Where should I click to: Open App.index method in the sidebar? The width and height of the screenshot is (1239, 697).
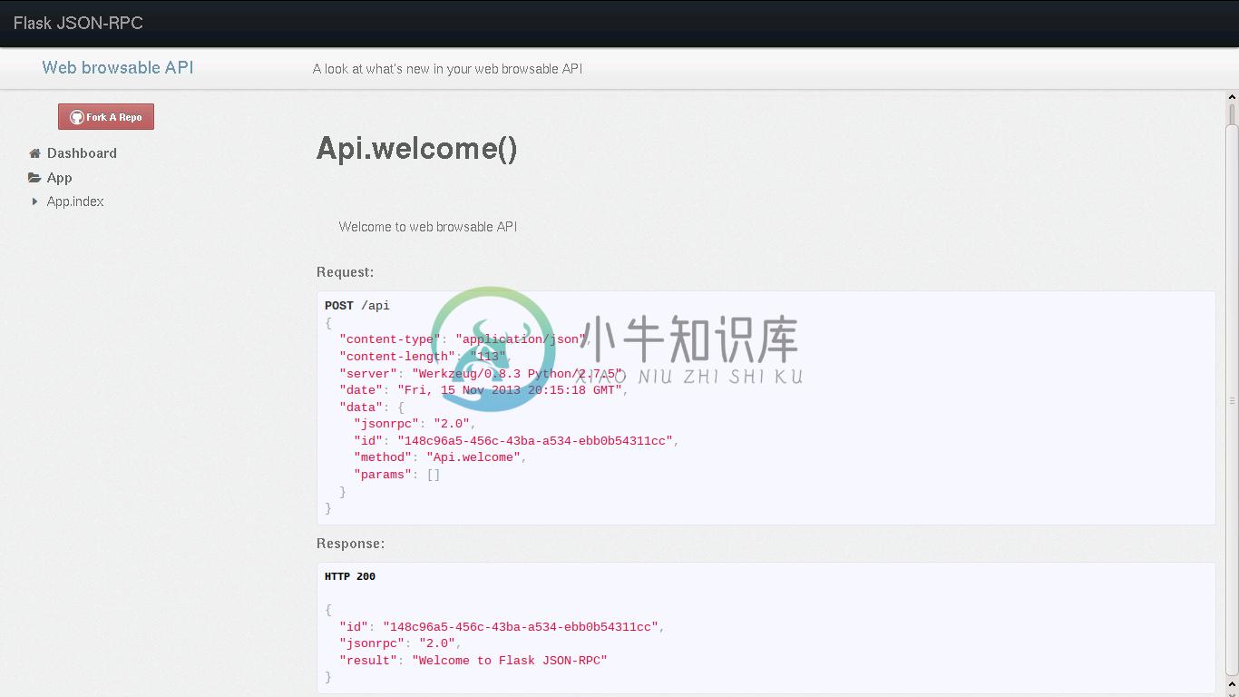point(75,201)
